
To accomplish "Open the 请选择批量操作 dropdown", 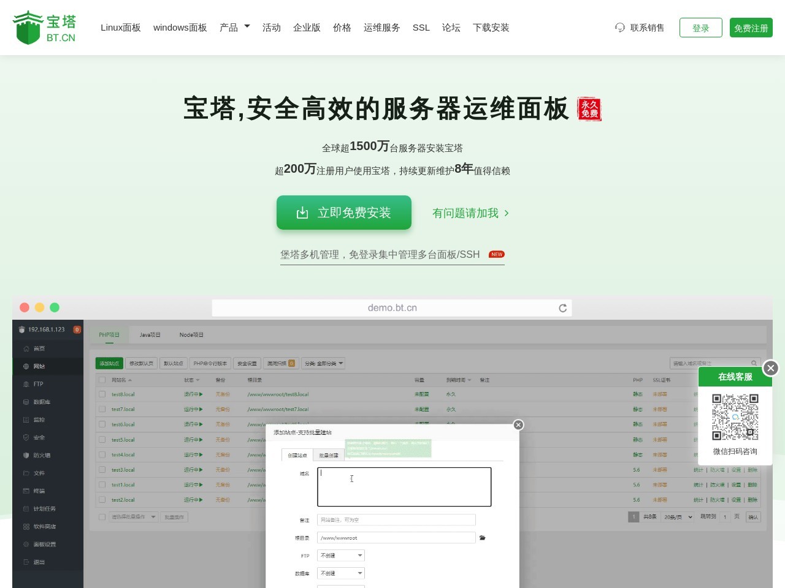I will click(133, 517).
